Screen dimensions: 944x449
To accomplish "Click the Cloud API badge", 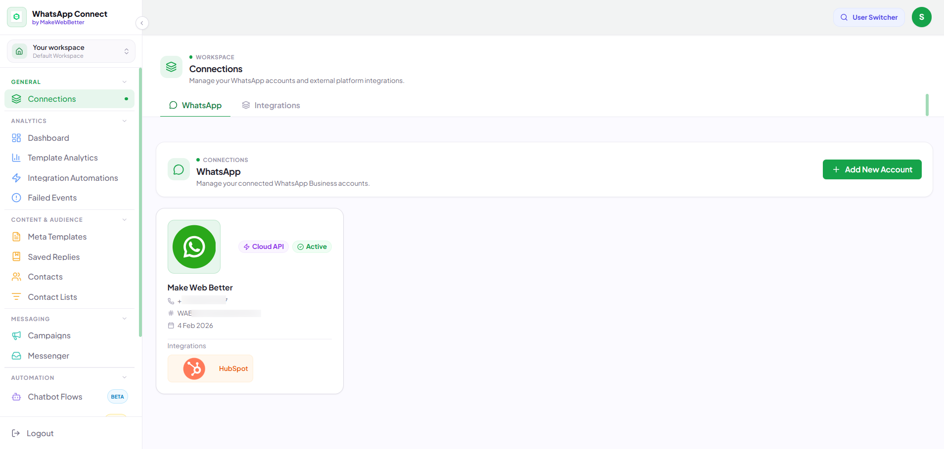I will pos(264,246).
